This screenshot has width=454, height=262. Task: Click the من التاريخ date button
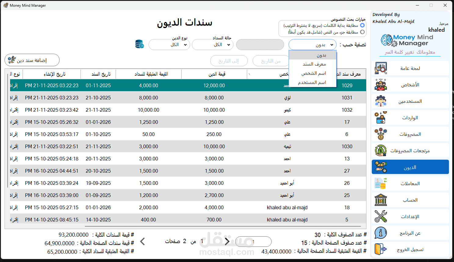(x=271, y=61)
